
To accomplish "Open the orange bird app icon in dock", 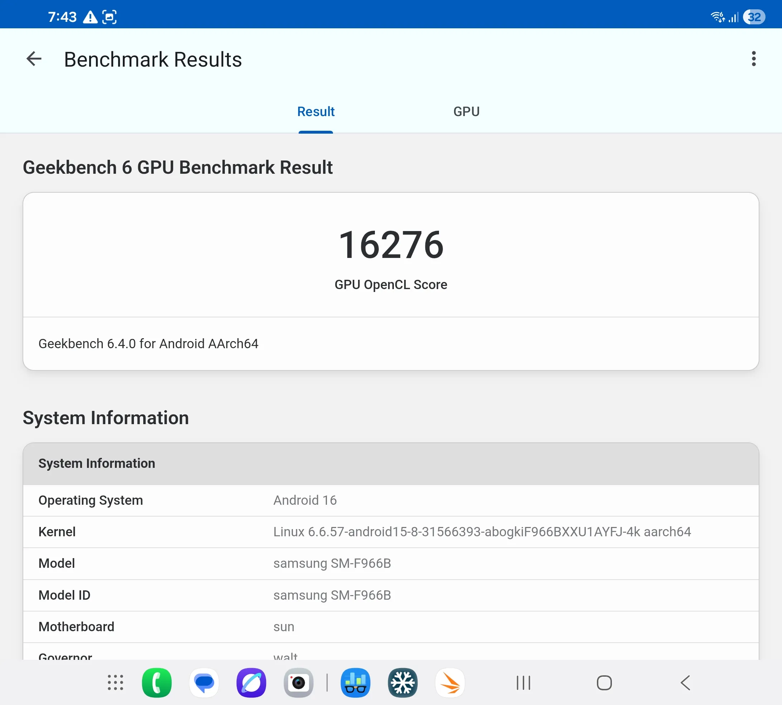I will point(450,682).
